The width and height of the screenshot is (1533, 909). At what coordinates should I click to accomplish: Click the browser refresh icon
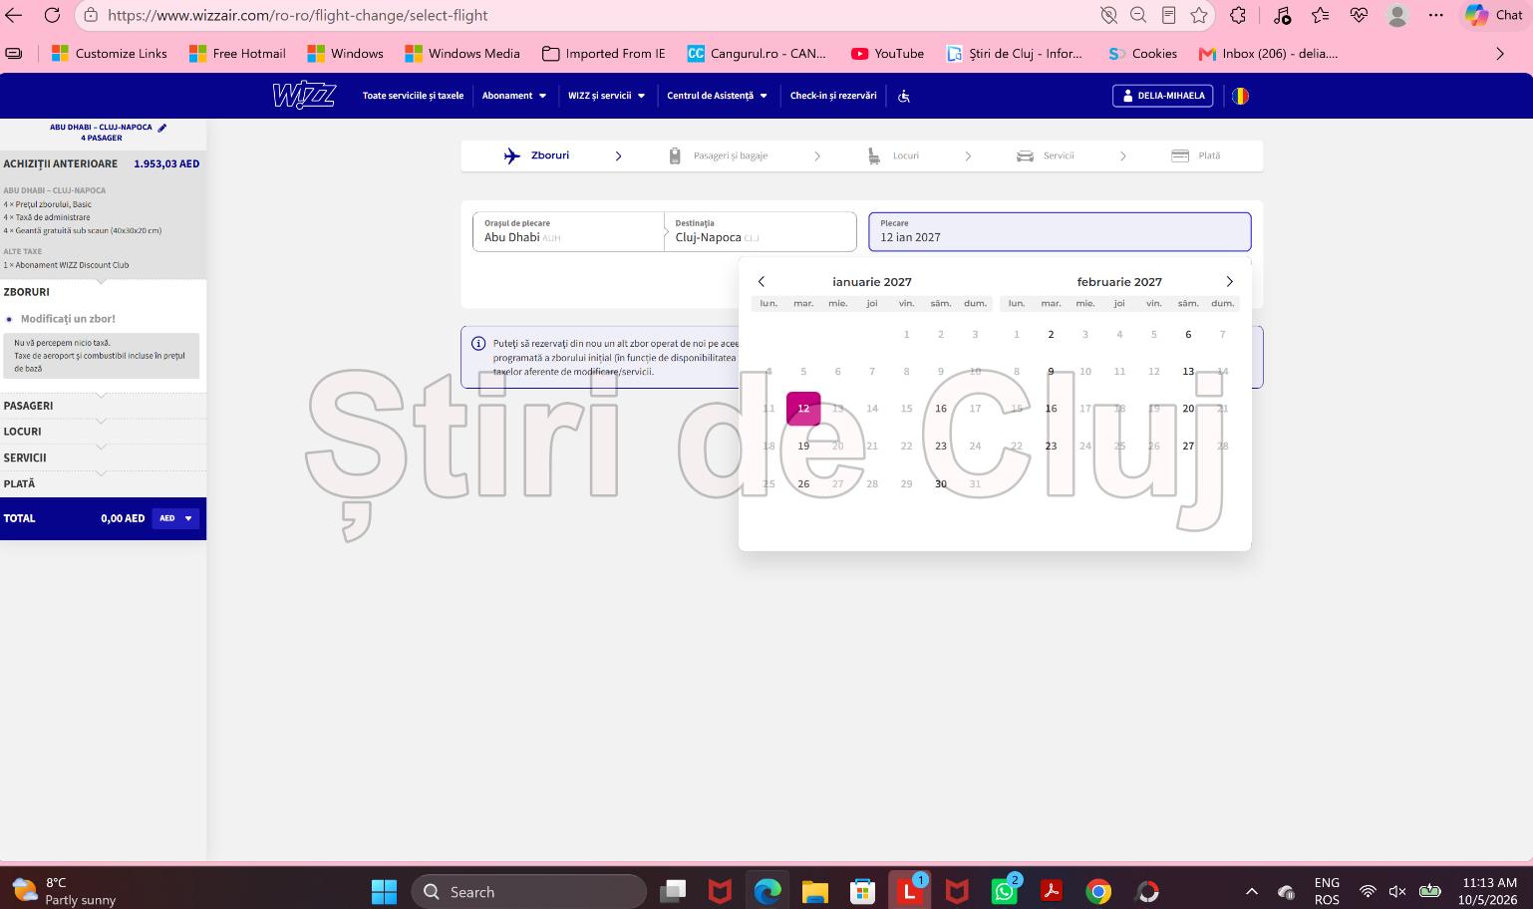coord(52,15)
